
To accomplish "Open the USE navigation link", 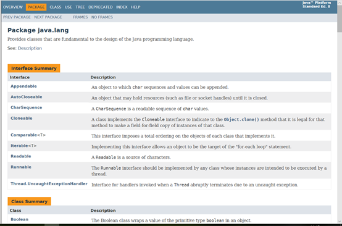I will pos(69,7).
